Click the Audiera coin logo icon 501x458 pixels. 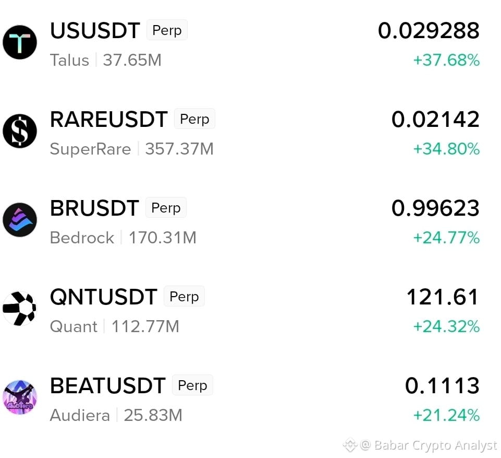(x=20, y=397)
